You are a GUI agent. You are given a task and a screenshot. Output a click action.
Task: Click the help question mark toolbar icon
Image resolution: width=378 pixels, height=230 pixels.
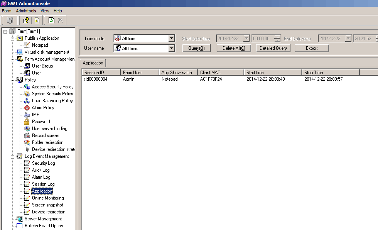pyautogui.click(x=25, y=20)
